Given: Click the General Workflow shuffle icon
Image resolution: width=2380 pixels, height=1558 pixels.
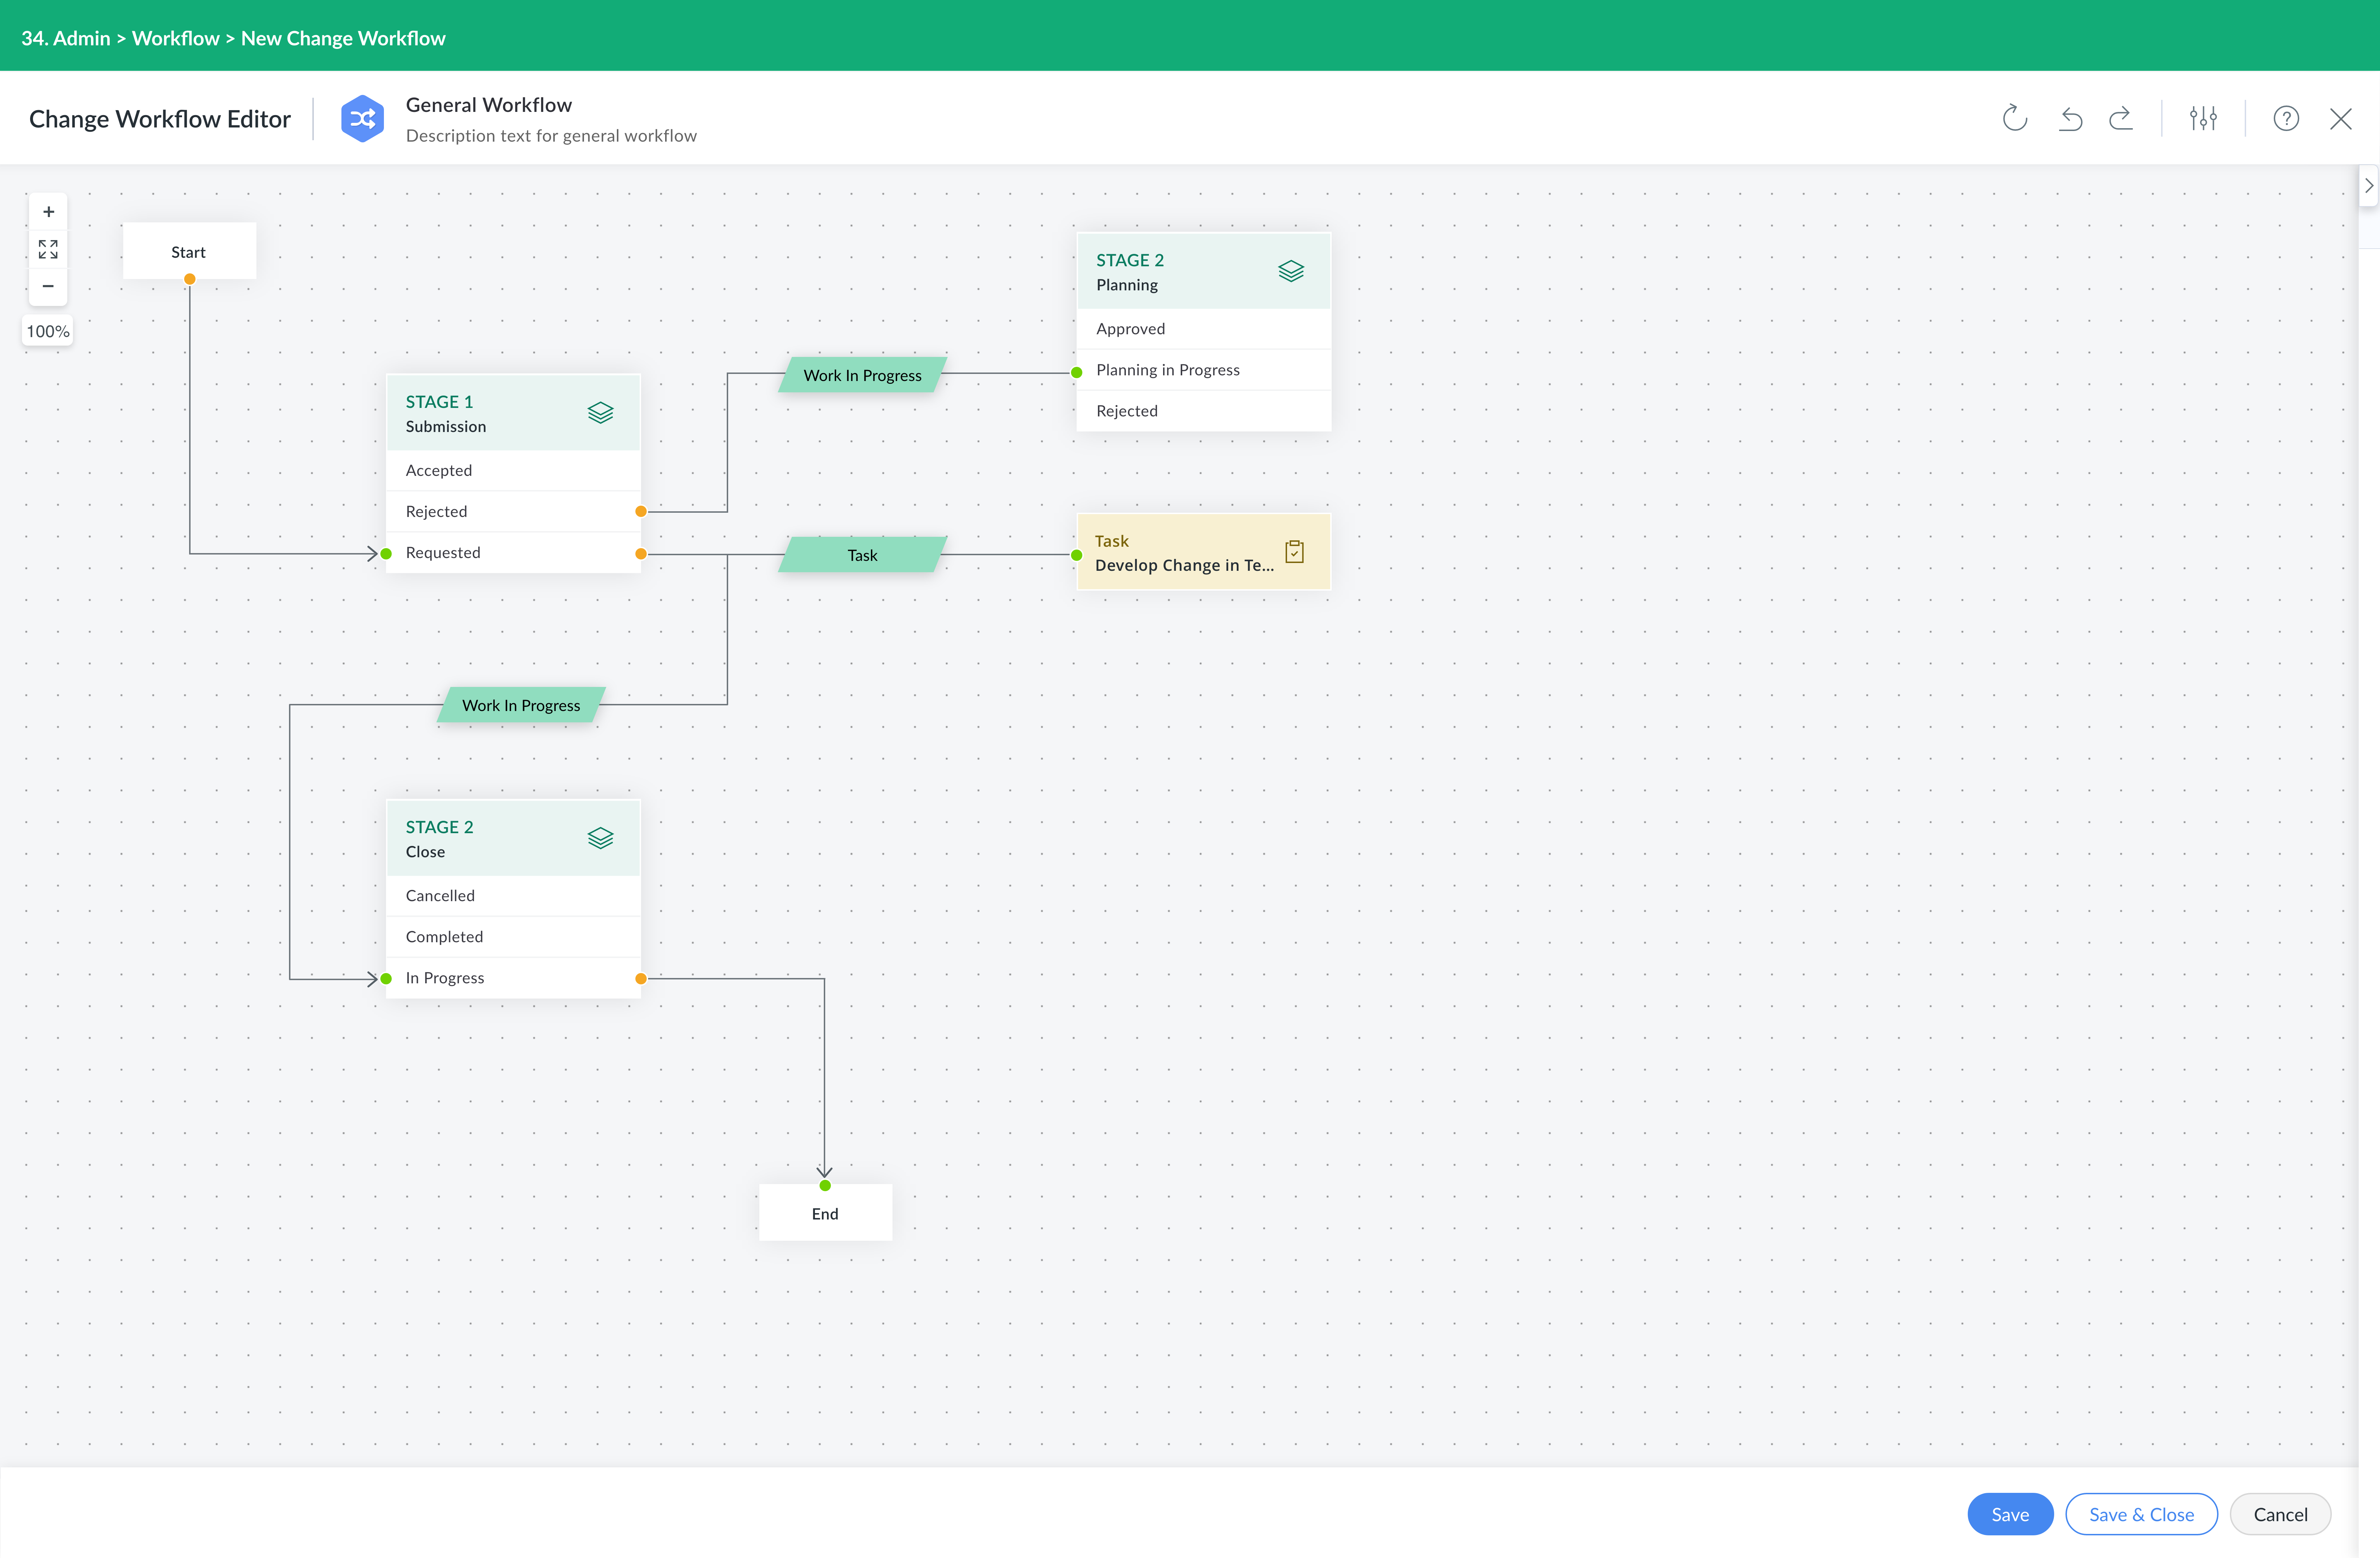Looking at the screenshot, I should [362, 119].
